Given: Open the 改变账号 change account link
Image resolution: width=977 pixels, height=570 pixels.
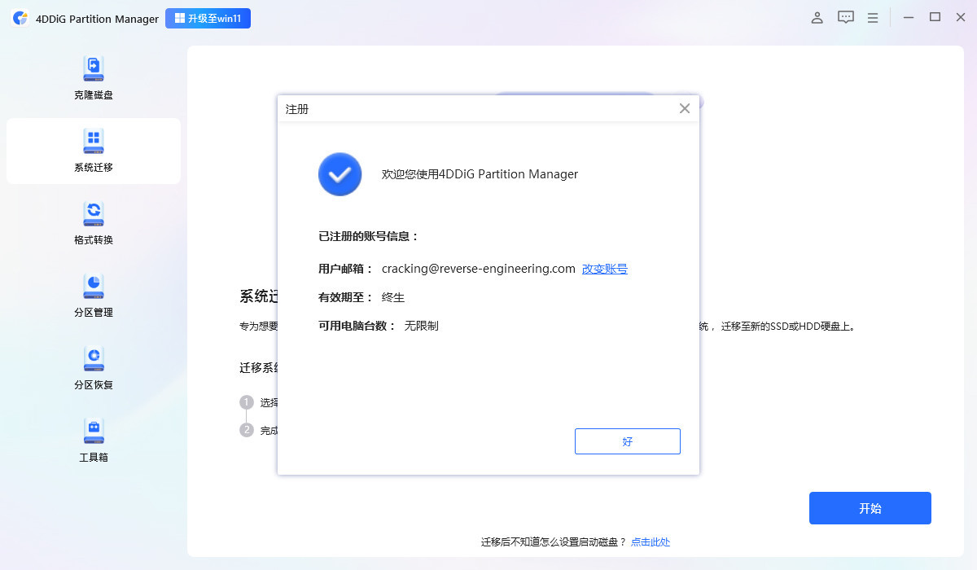Looking at the screenshot, I should coord(604,269).
